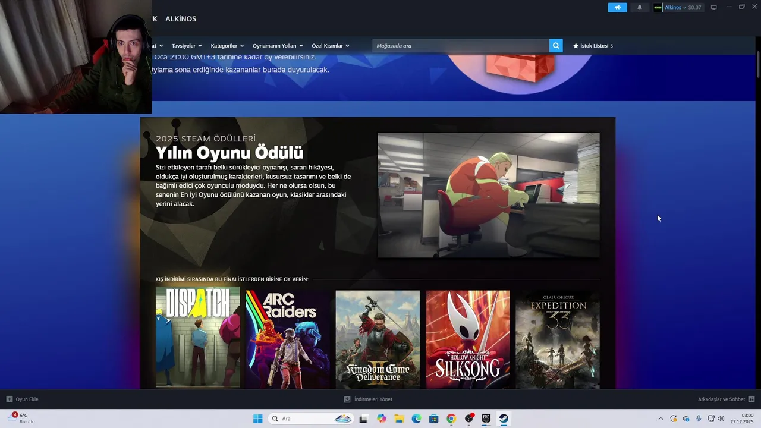Open Task View in taskbar
This screenshot has height=428, width=761.
(363, 418)
